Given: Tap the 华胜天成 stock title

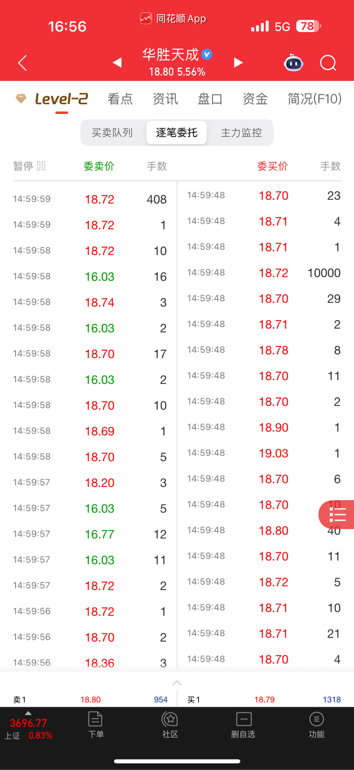Looking at the screenshot, I should click(171, 54).
